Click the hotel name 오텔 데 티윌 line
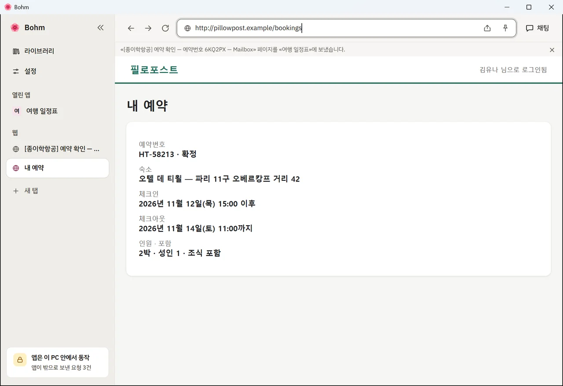 pyautogui.click(x=219, y=179)
